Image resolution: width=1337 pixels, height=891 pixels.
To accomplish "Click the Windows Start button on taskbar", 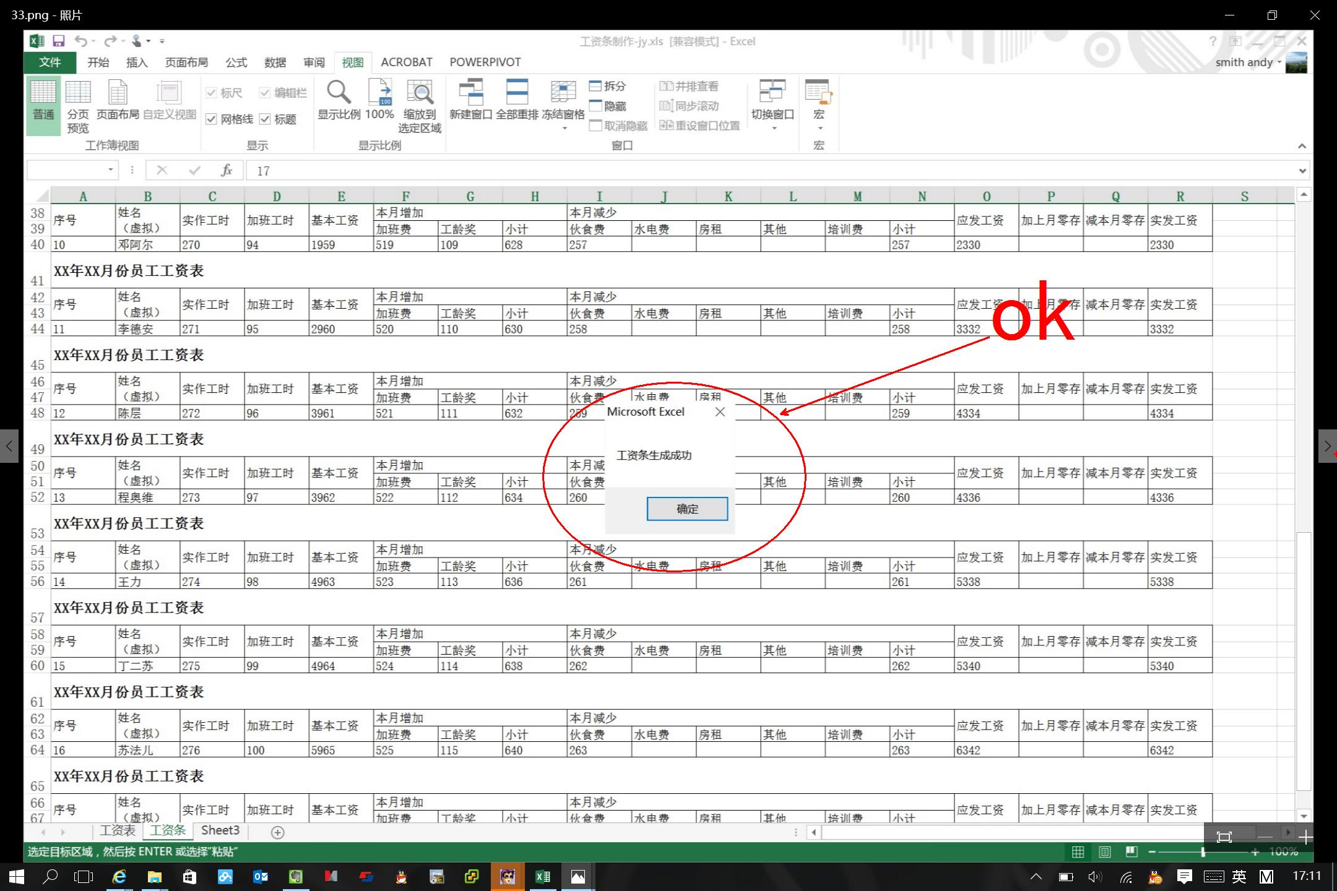I will click(x=17, y=877).
